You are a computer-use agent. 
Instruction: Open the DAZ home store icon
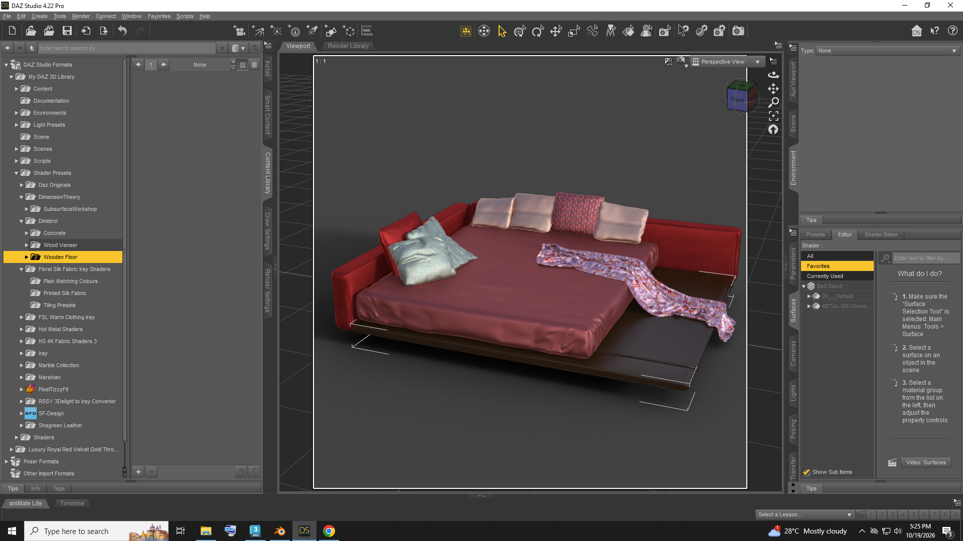point(917,31)
